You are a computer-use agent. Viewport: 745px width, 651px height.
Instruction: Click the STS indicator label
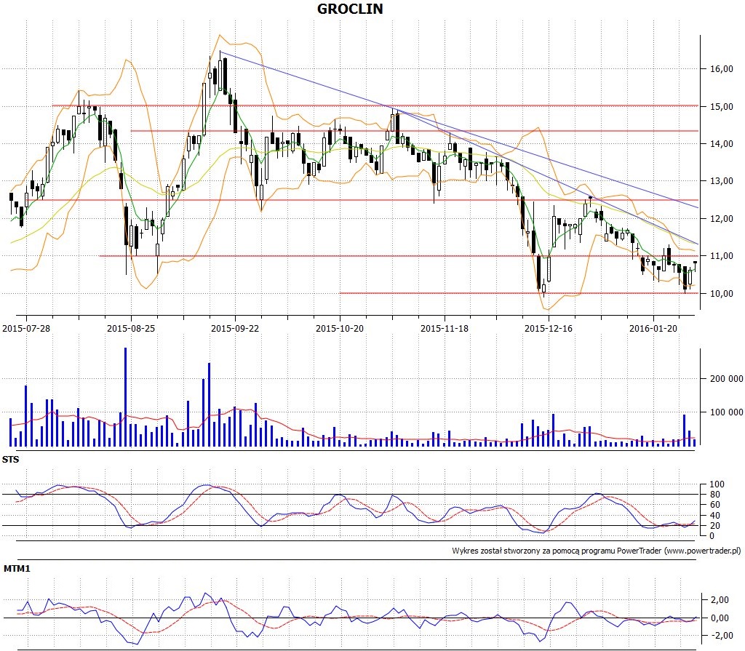[10, 460]
